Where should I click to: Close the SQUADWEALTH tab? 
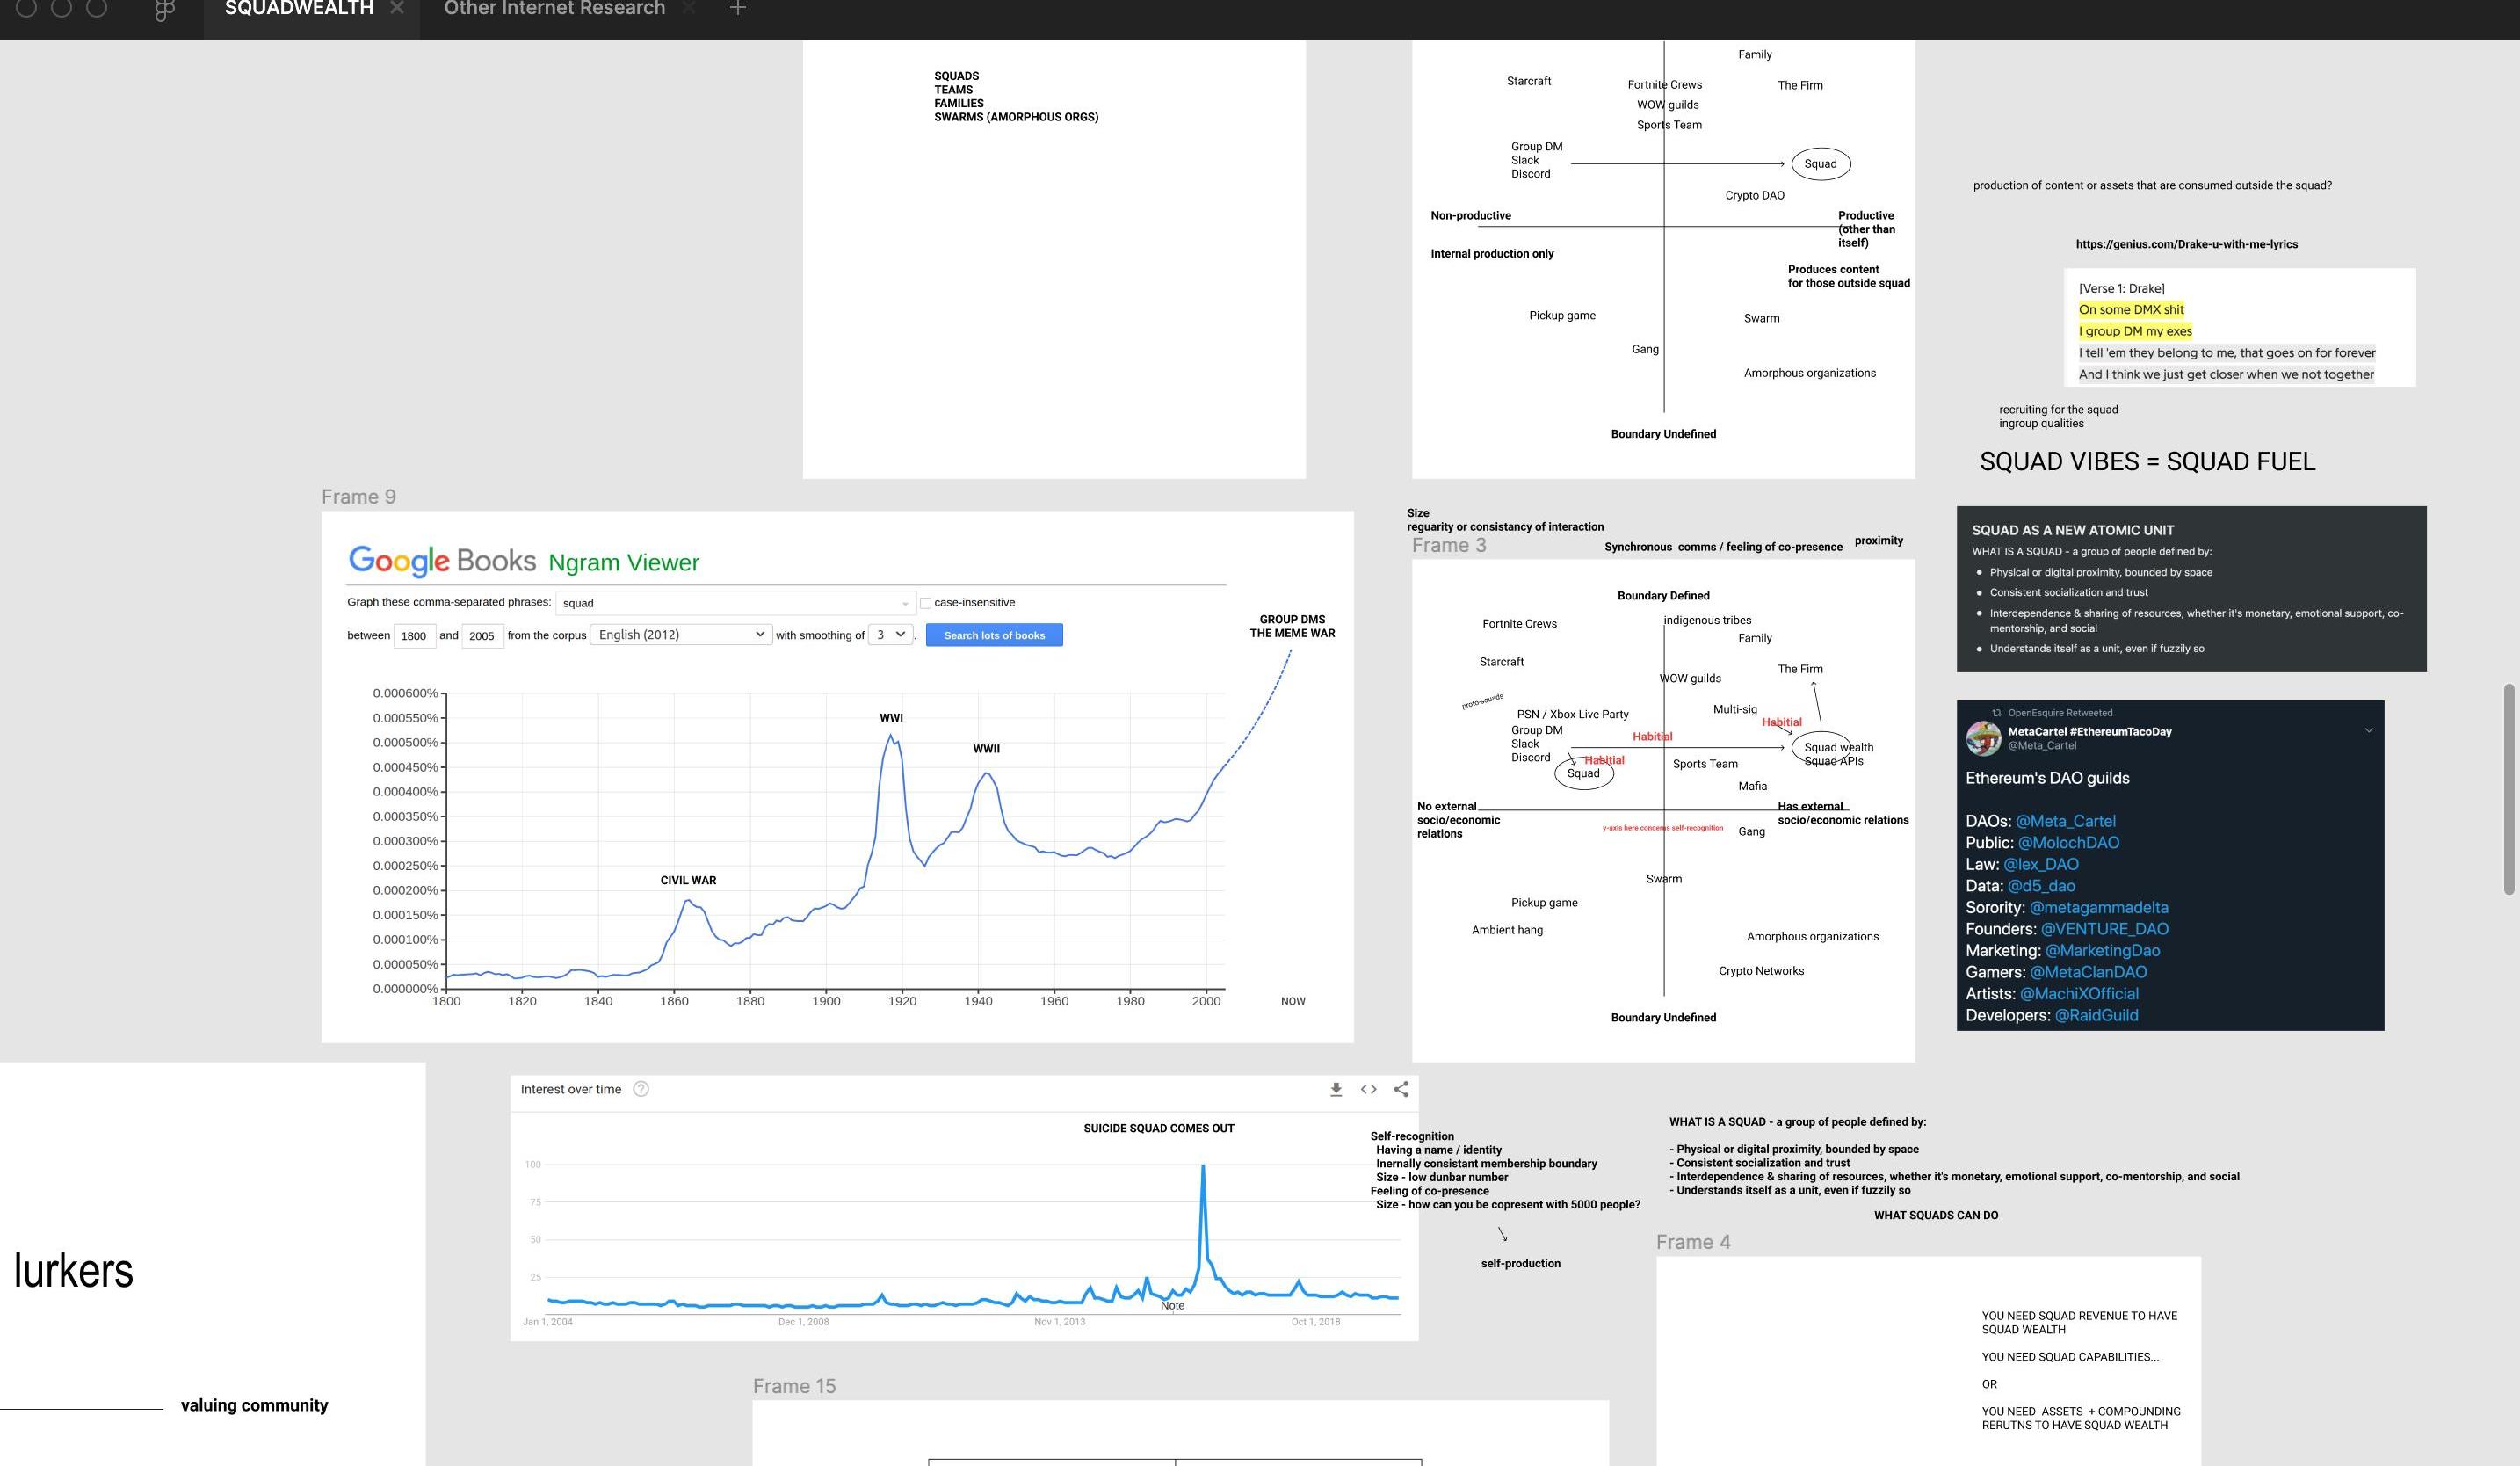pos(397,8)
